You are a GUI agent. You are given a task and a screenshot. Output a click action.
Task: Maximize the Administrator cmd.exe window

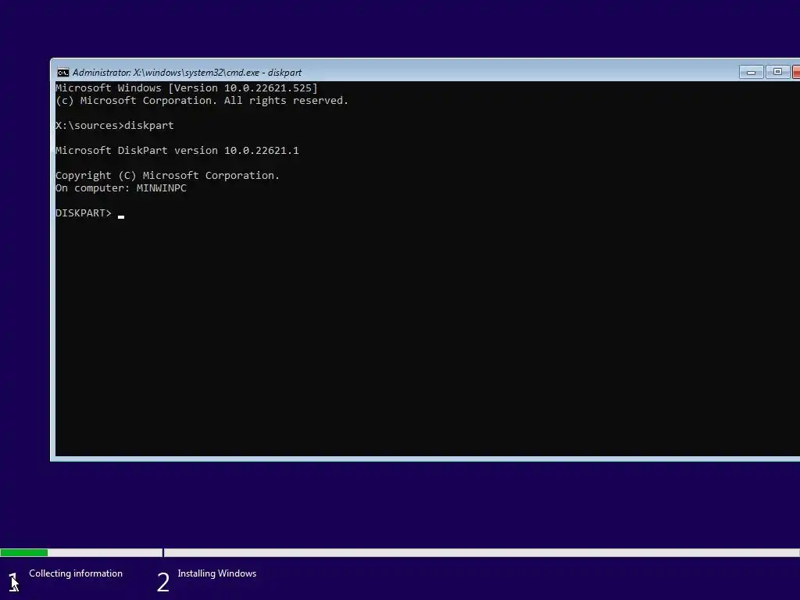(777, 72)
